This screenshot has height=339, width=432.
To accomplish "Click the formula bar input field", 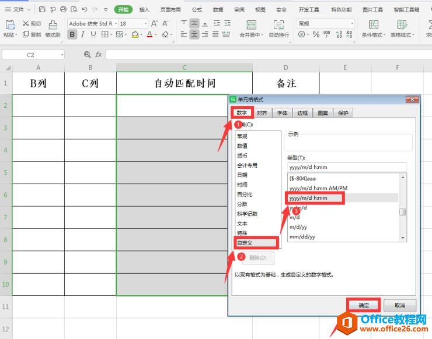I will pyautogui.click(x=269, y=55).
